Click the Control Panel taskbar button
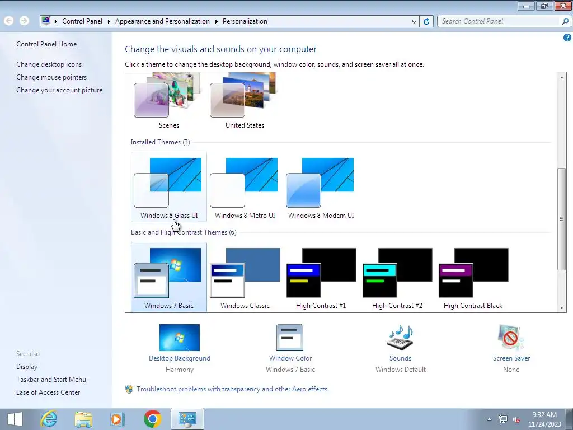 click(x=187, y=419)
